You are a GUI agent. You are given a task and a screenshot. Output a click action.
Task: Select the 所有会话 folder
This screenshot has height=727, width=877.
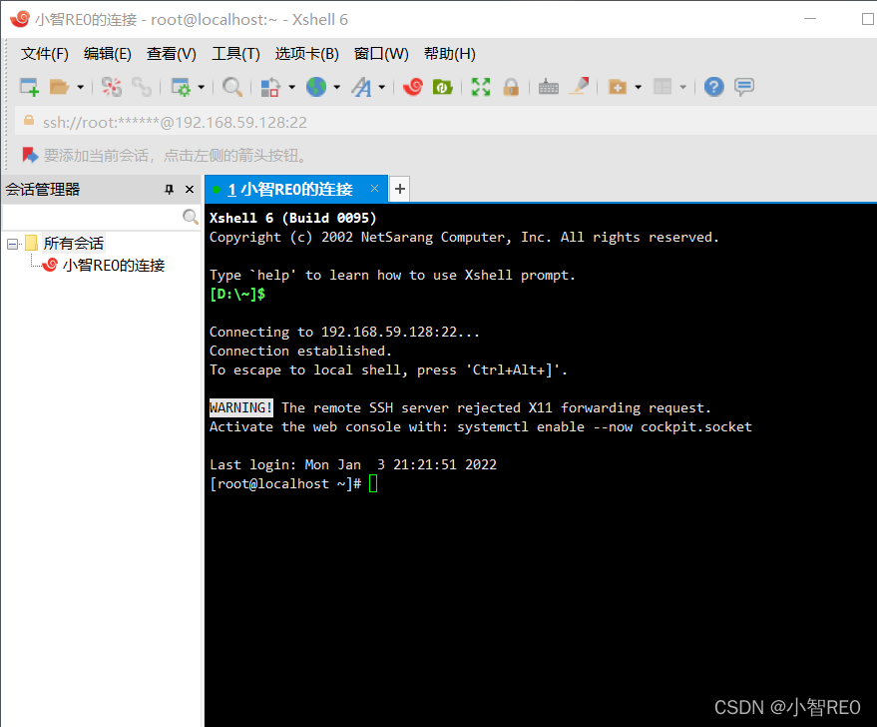73,244
